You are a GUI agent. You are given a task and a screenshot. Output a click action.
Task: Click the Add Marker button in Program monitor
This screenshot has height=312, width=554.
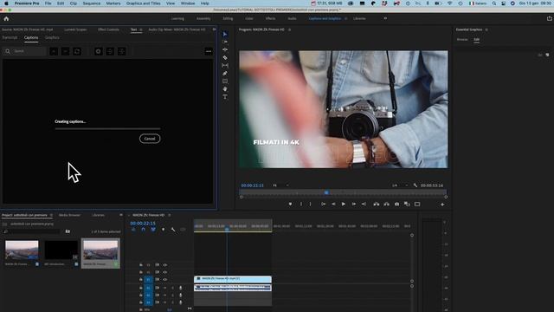coord(290,205)
